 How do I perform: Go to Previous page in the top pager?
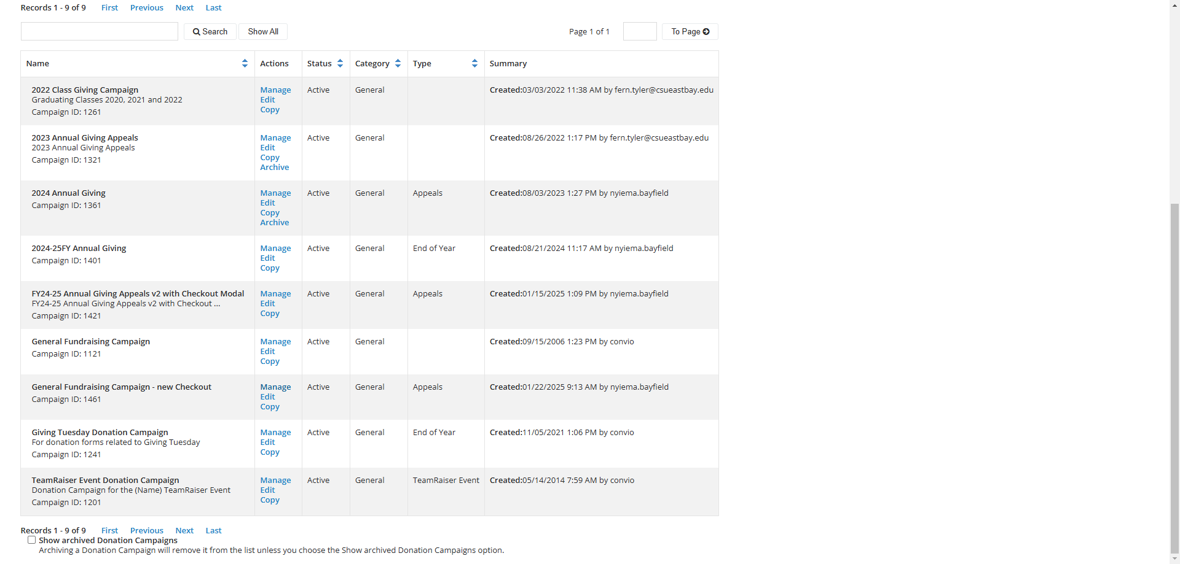[147, 7]
